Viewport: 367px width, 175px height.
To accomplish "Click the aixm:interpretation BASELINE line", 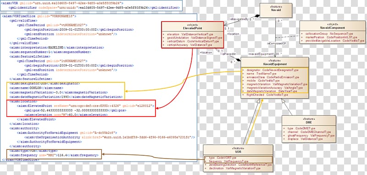I will tap(56, 48).
